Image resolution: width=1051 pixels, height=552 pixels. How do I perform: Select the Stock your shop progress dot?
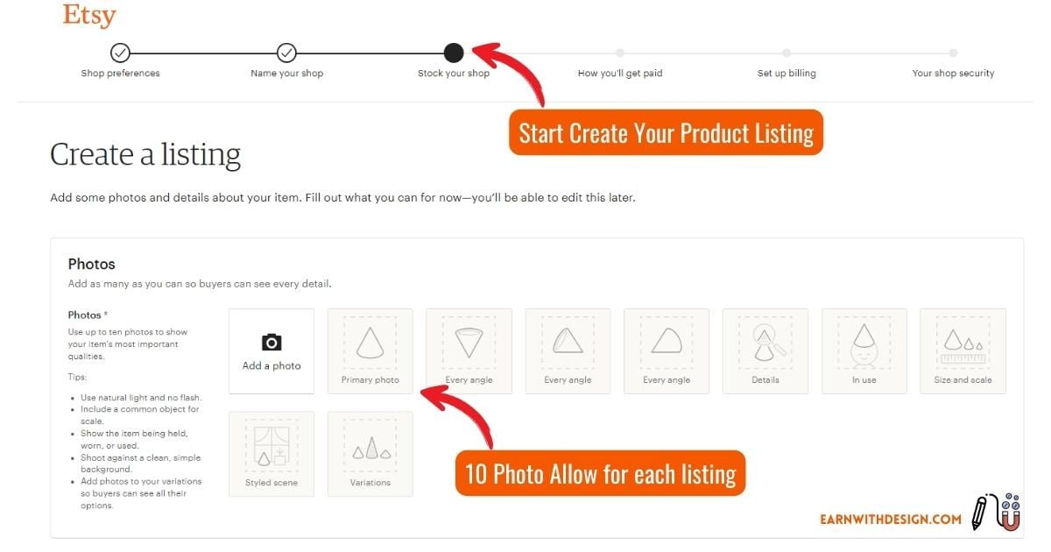point(453,52)
